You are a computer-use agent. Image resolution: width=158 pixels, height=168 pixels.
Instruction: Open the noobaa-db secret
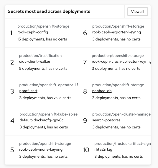click(x=102, y=91)
